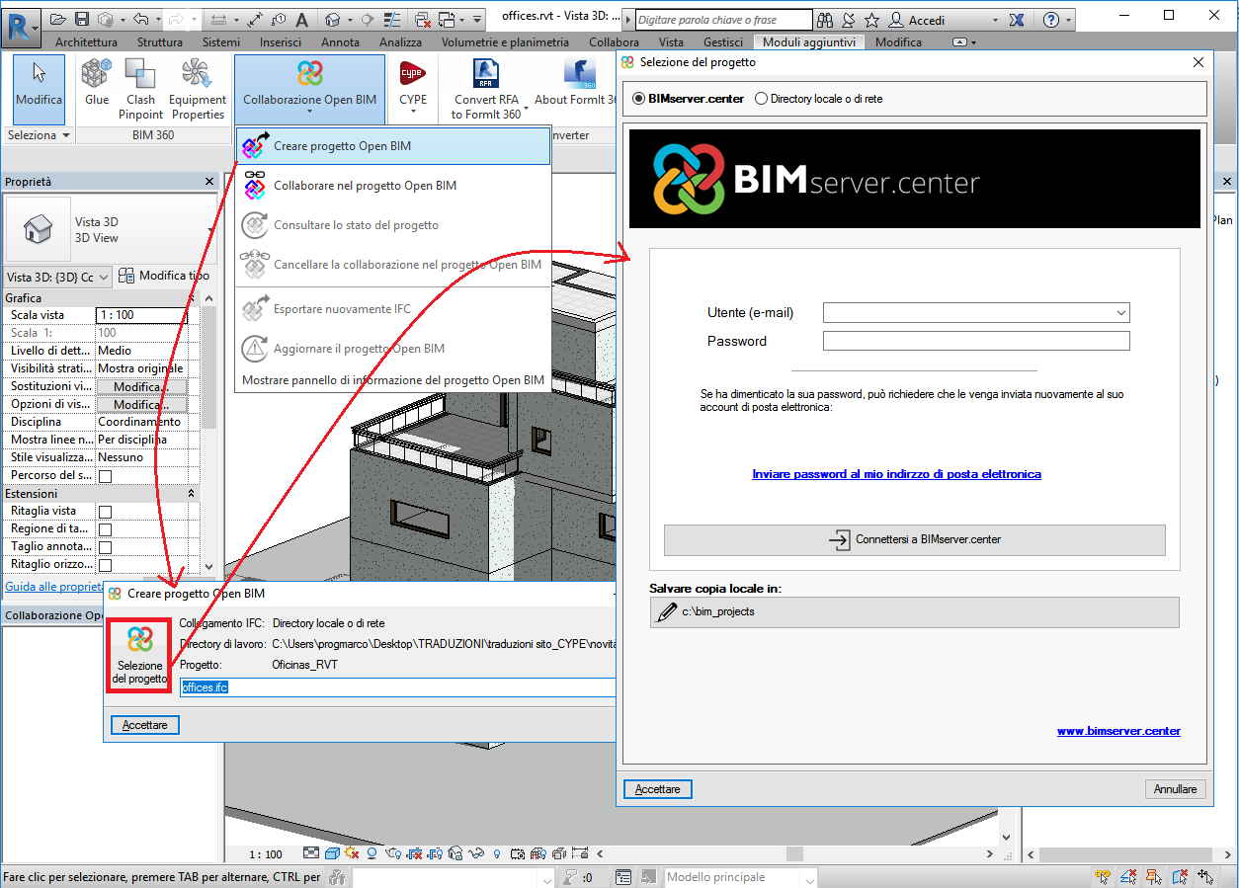
Task: Click the Select Pinned Elements icon in status bar
Action: (x=1155, y=877)
